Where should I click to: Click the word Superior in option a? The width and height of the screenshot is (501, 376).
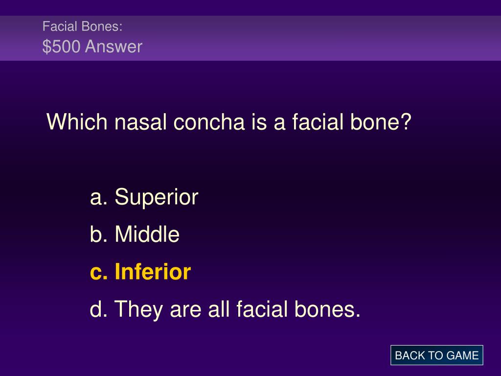157,197
